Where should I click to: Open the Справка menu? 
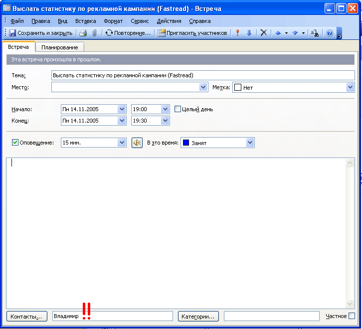[x=200, y=21]
